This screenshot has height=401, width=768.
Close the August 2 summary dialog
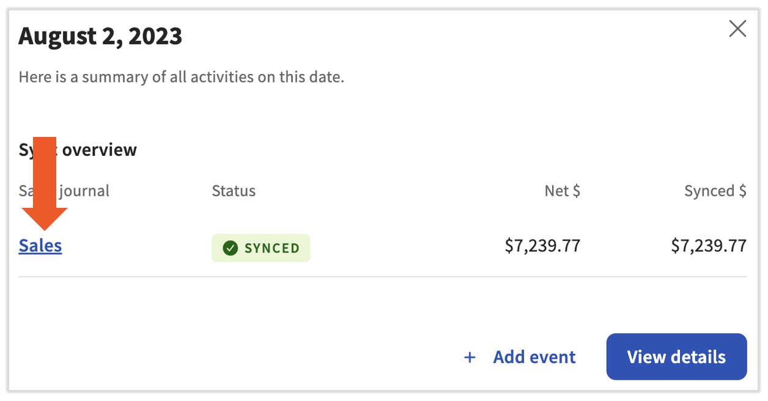point(737,29)
